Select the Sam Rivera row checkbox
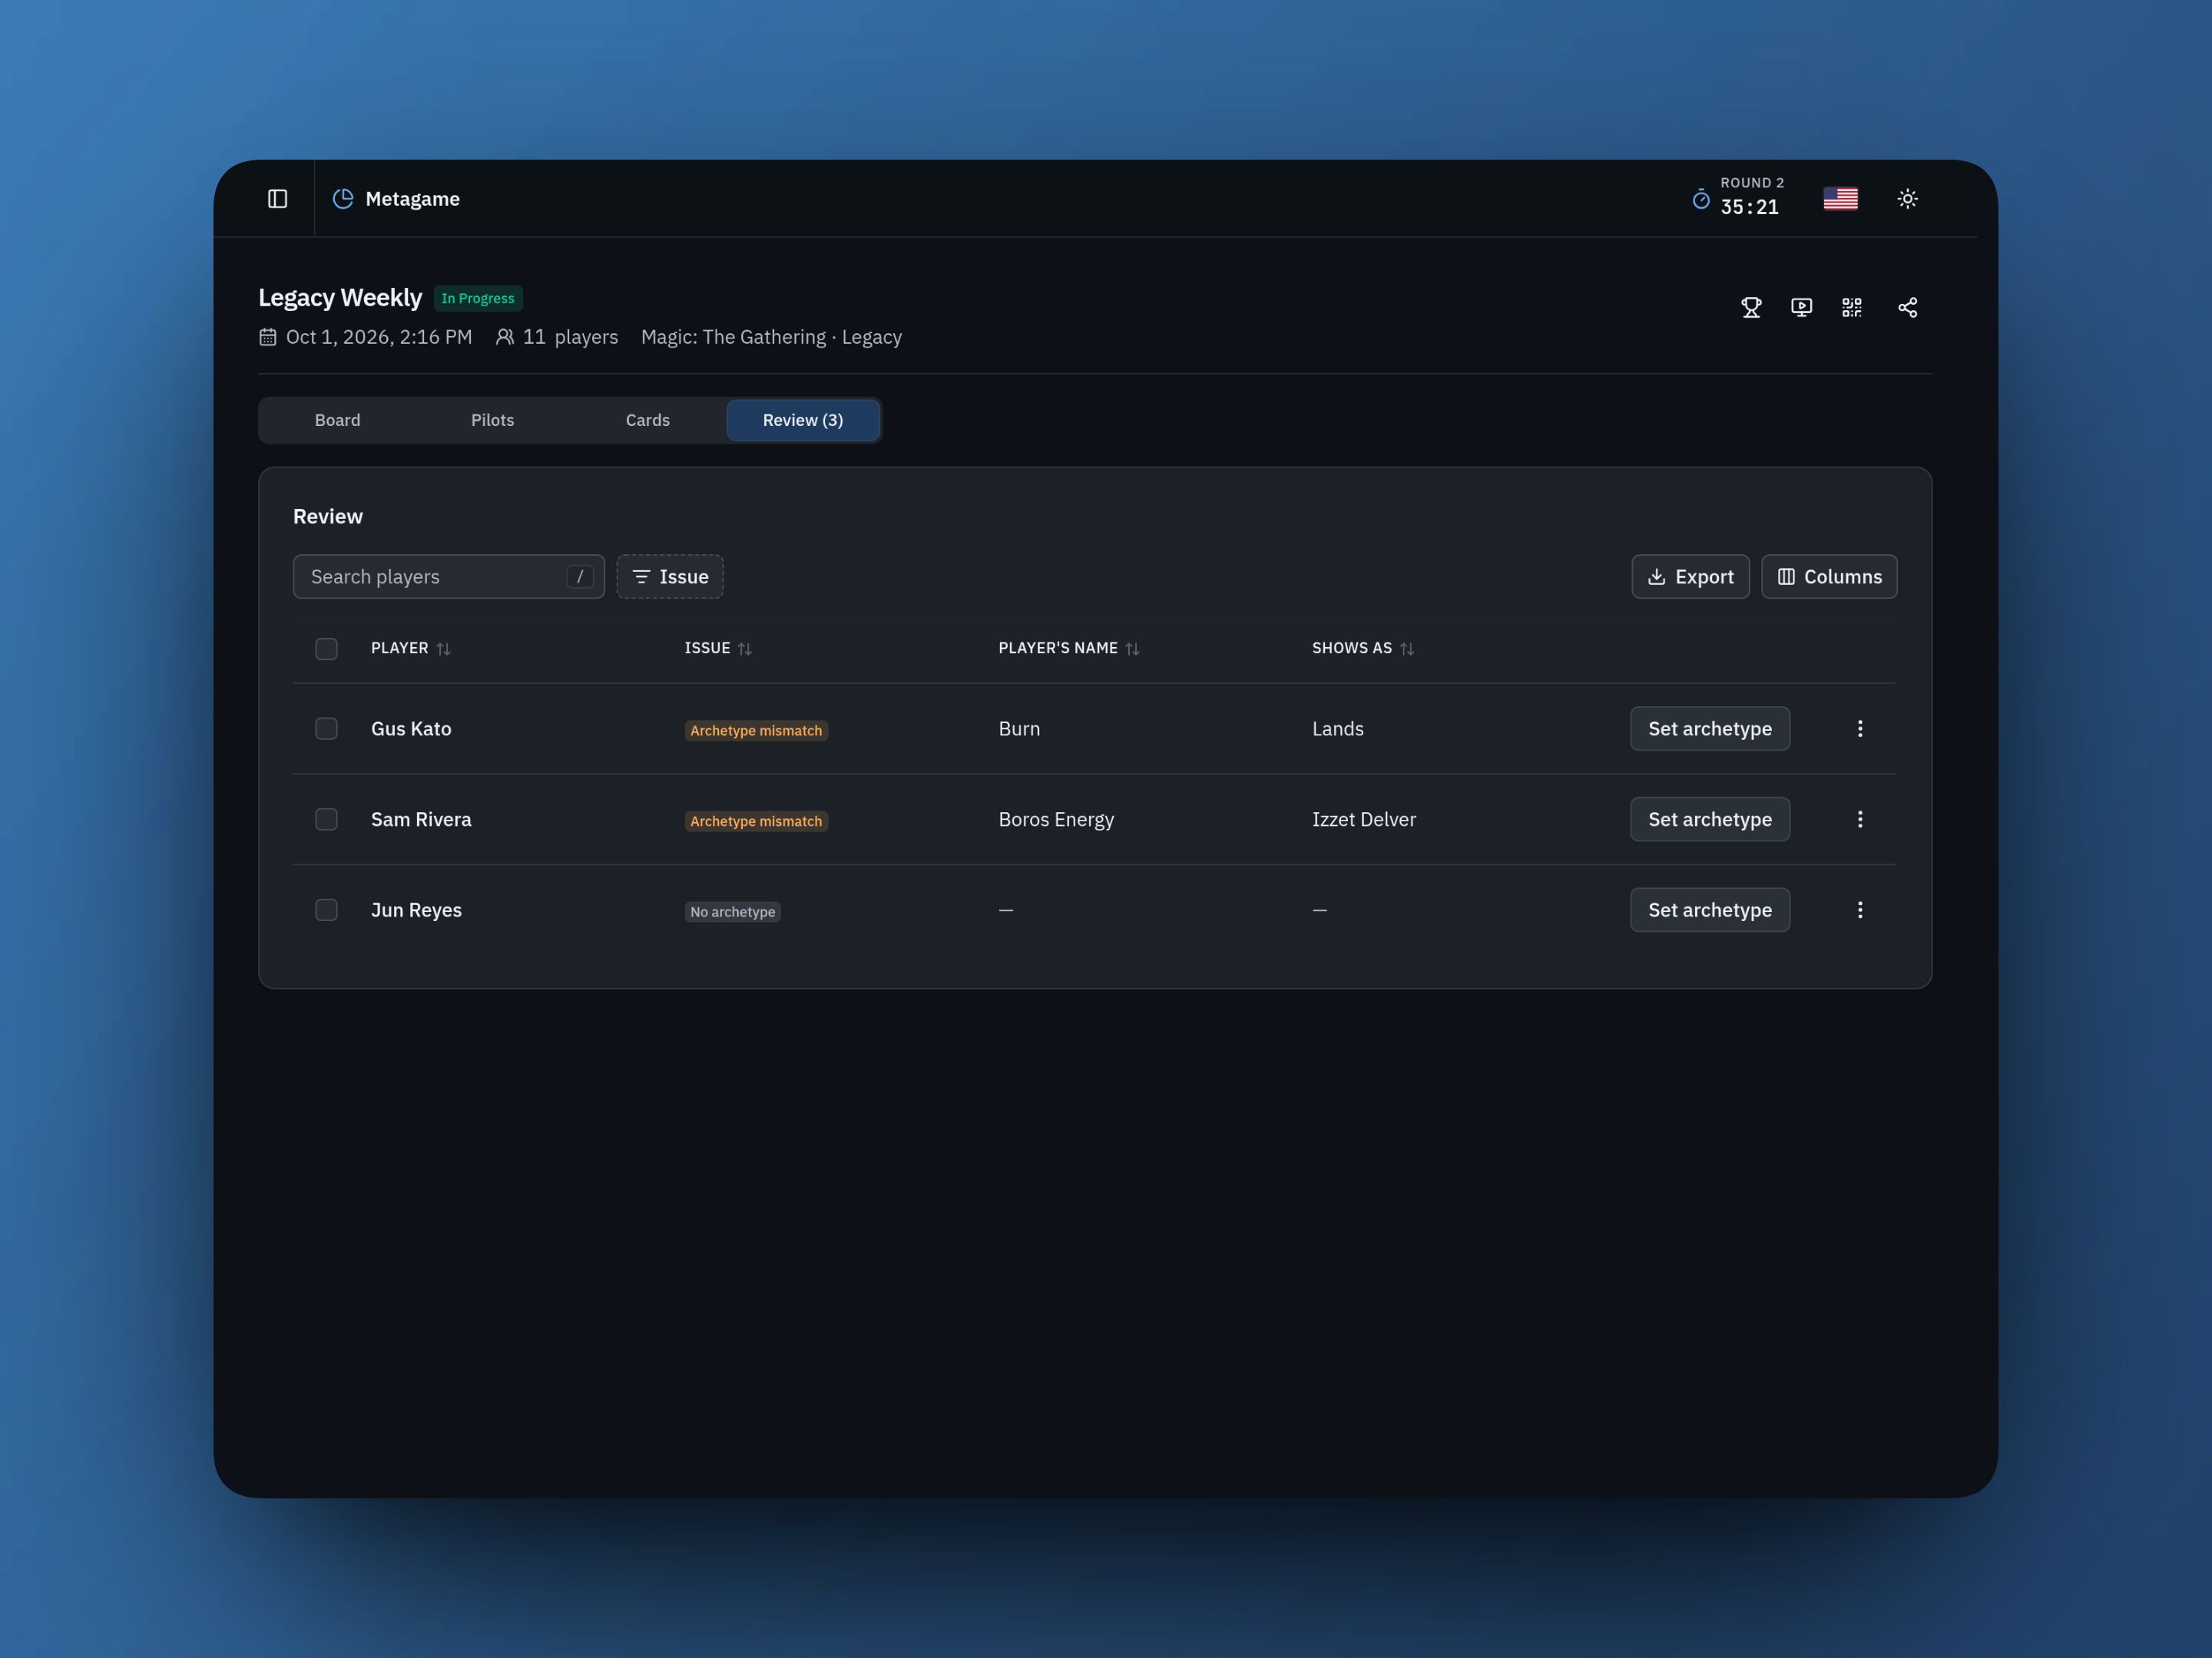Viewport: 2212px width, 1658px height. (x=326, y=820)
